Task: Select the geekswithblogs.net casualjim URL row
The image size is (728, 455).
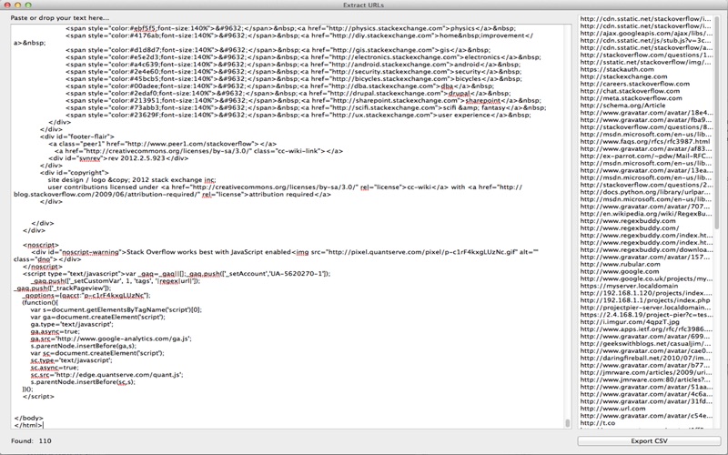Action: pyautogui.click(x=645, y=344)
